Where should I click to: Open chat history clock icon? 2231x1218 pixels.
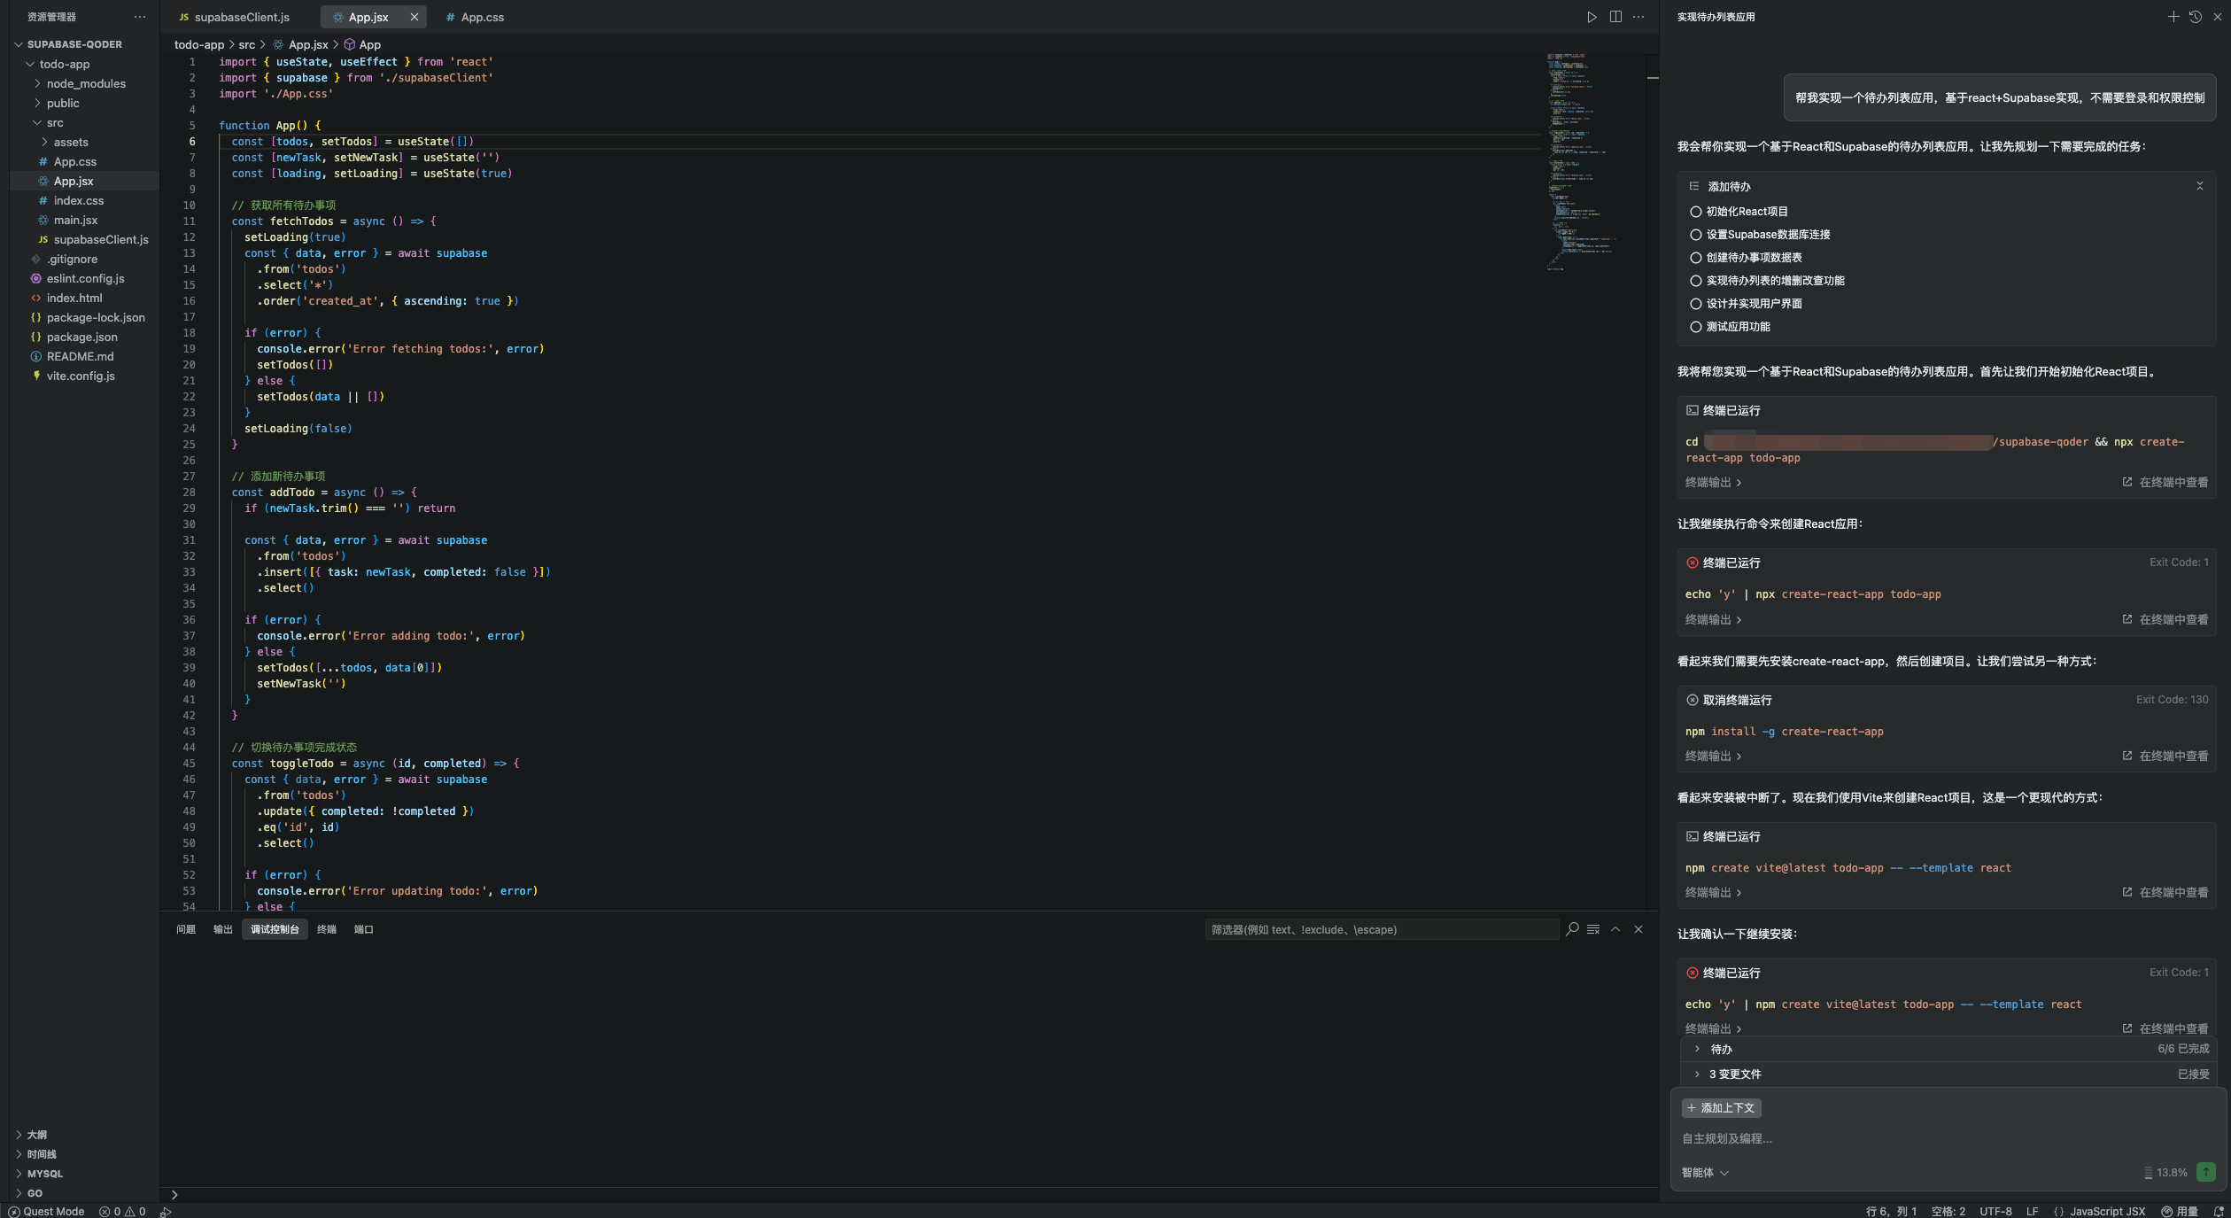click(2195, 17)
